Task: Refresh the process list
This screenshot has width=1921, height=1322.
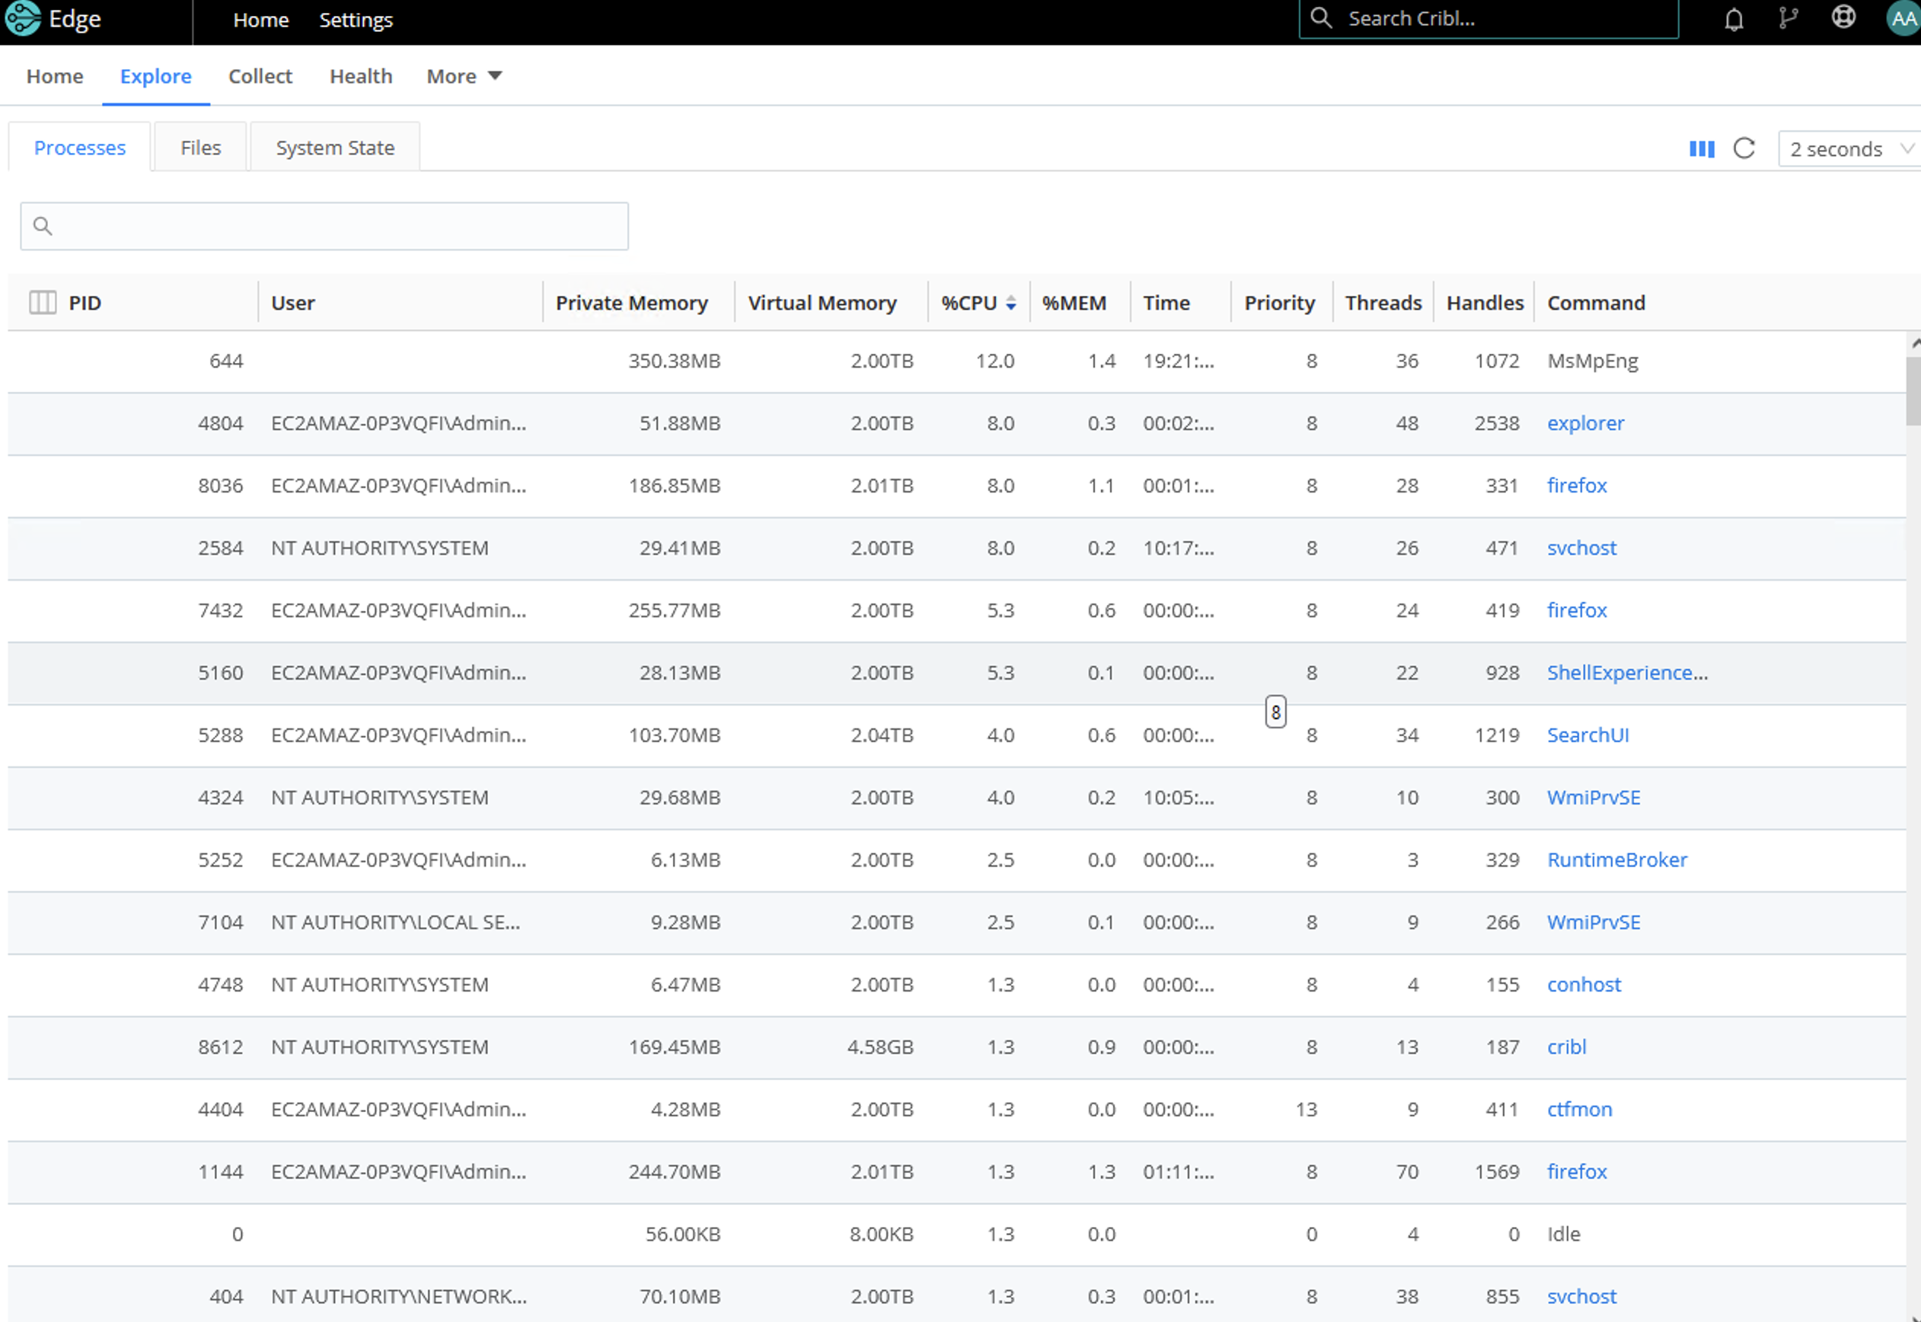Action: [x=1744, y=148]
